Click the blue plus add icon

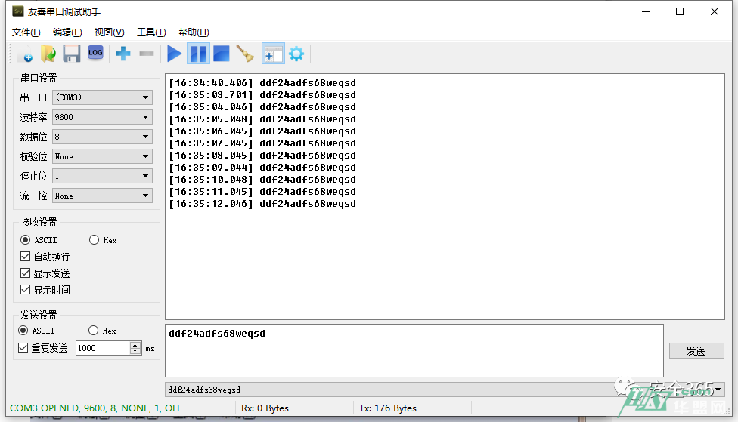click(x=123, y=54)
